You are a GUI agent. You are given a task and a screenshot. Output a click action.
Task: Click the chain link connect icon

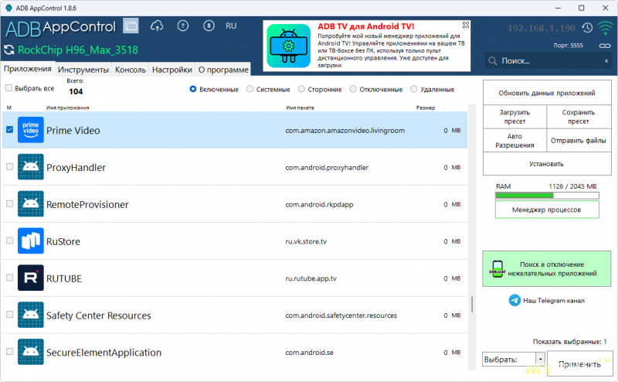[x=605, y=46]
